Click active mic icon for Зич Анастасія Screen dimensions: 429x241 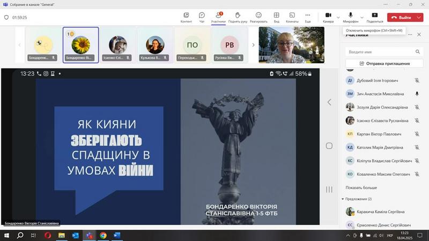pos(417,94)
